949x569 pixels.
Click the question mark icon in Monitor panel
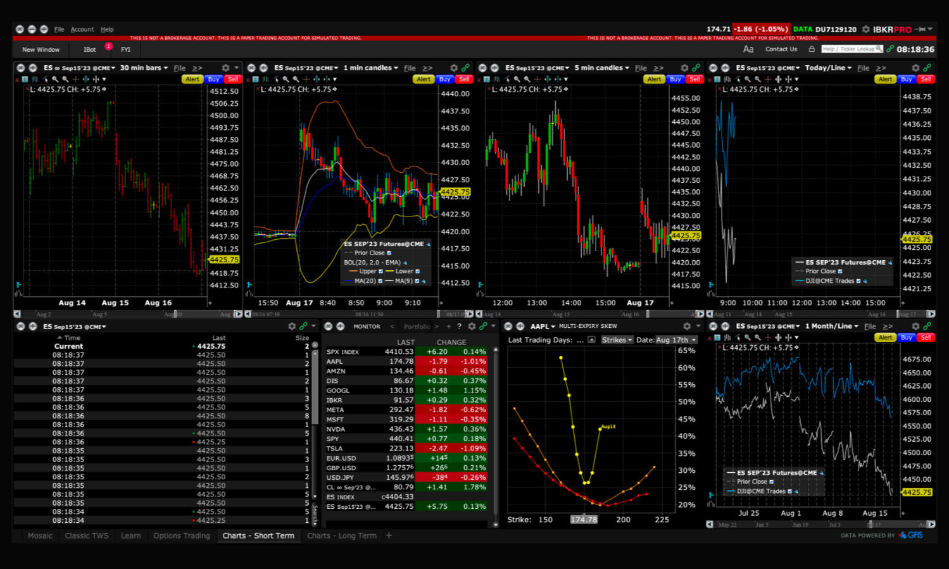459,327
